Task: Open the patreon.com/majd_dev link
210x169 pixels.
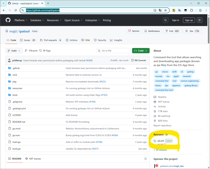Action: (172, 166)
